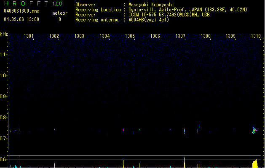This screenshot has width=265, height=168.
Task: Click the 1307 time axis label
Action: (180, 36)
